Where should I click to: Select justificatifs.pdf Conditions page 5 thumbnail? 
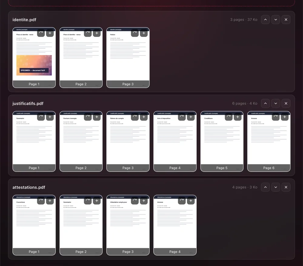pos(222,141)
